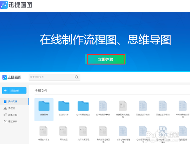Image resolution: width=190 pixels, height=147 pixels.
Task: Focus the file search input field
Action: pos(54,77)
